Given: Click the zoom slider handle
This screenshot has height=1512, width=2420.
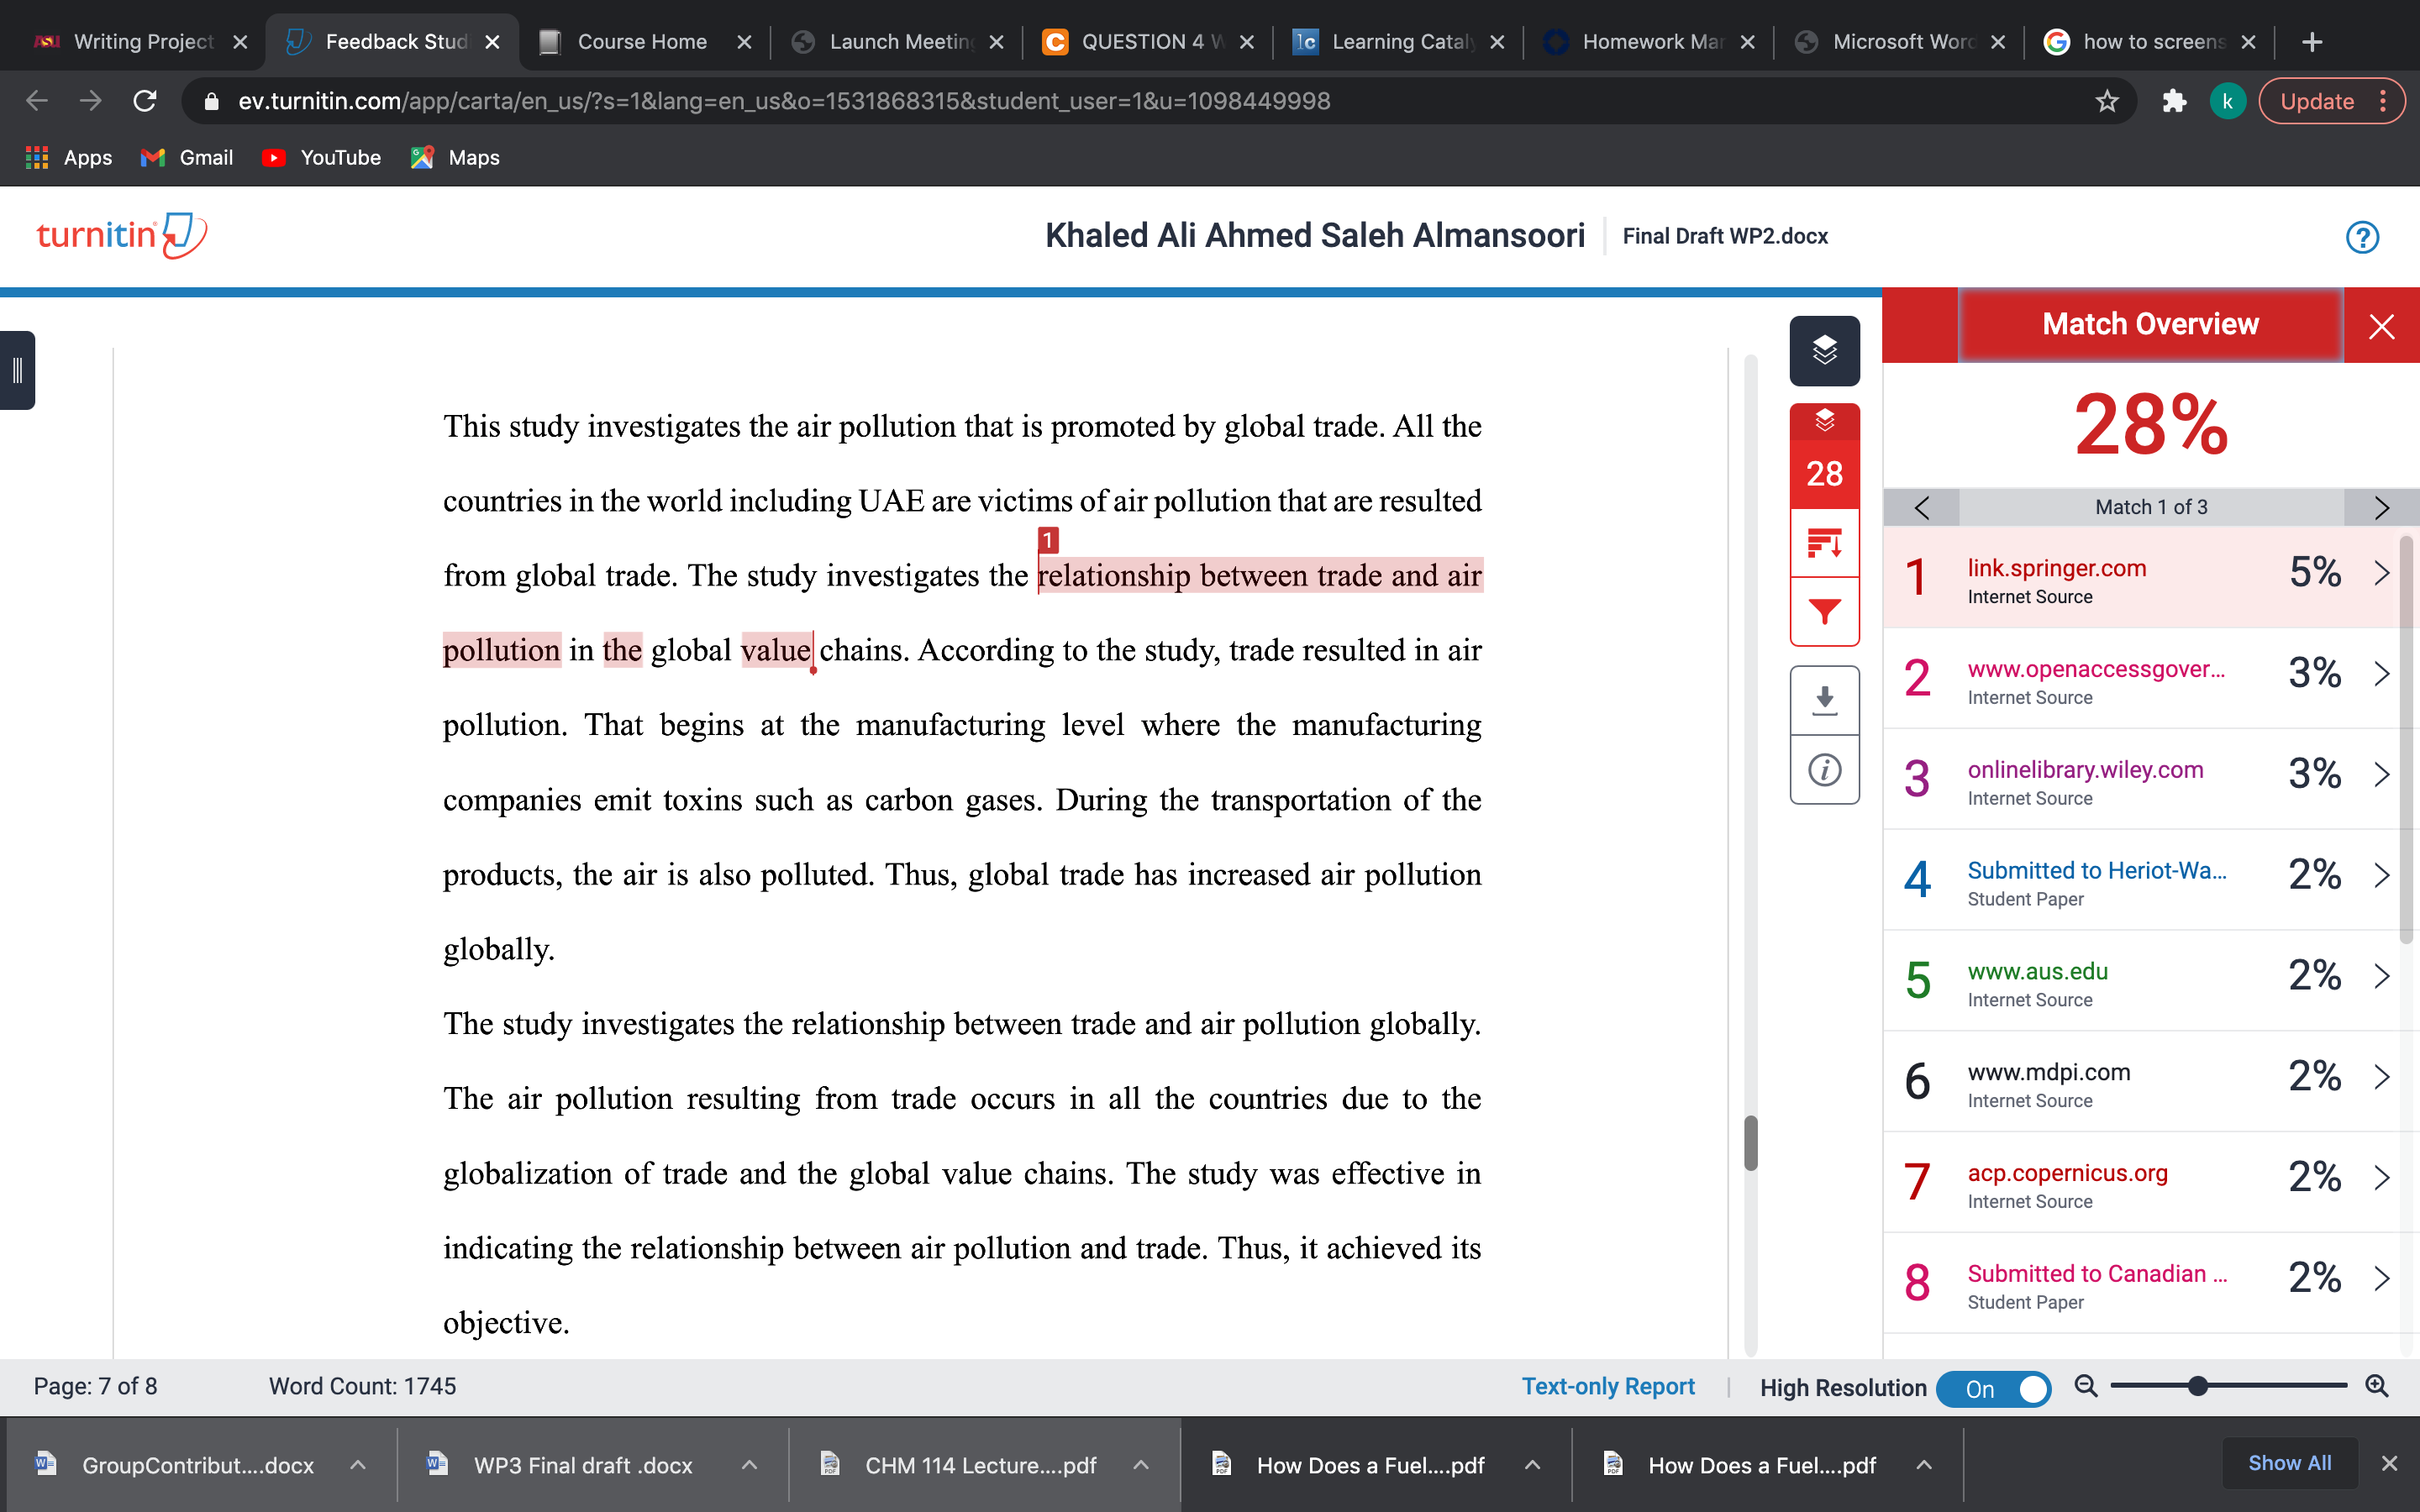Looking at the screenshot, I should click(x=2197, y=1386).
